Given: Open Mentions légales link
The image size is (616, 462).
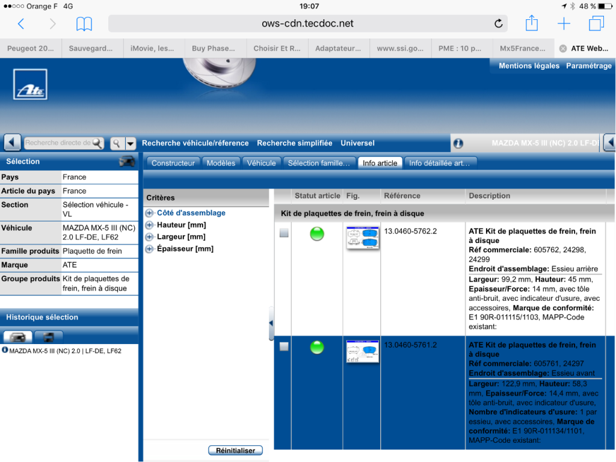Looking at the screenshot, I should point(529,66).
